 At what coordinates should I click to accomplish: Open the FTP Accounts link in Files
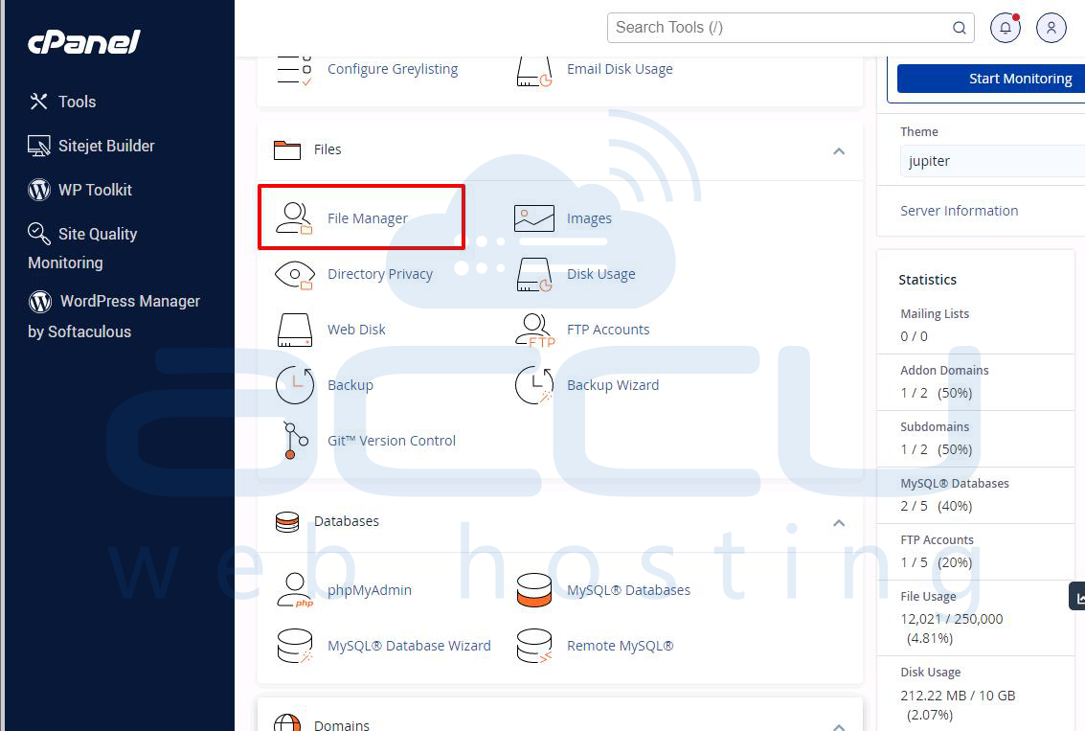[608, 330]
